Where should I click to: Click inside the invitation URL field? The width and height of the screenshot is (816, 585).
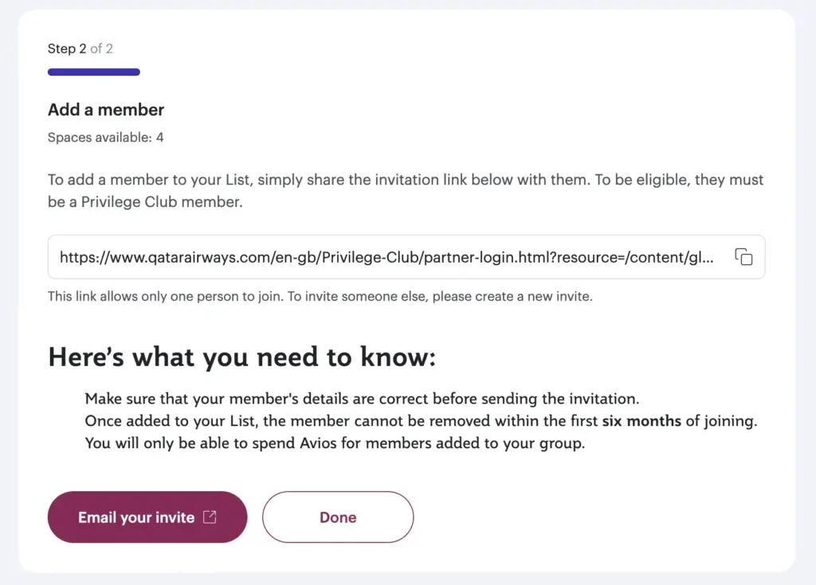pos(406,257)
